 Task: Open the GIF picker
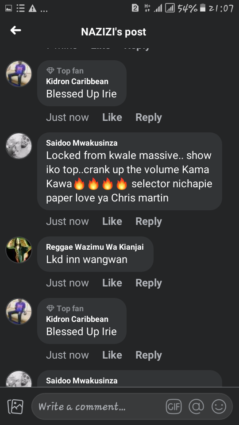(x=173, y=406)
